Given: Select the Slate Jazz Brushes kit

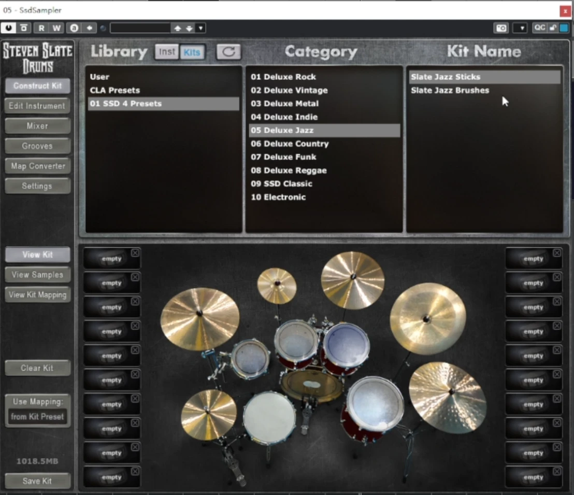Looking at the screenshot, I should [485, 90].
